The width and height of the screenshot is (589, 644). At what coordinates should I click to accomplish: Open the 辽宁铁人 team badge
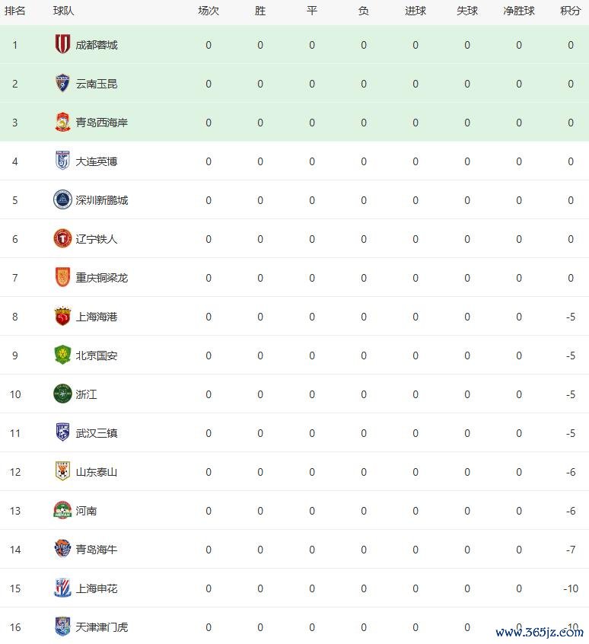(x=62, y=239)
